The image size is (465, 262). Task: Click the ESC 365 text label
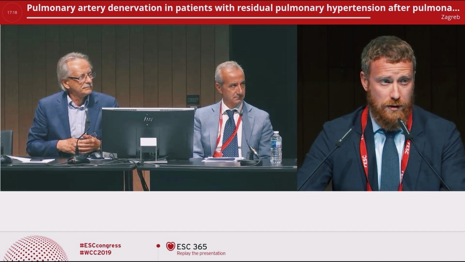click(192, 247)
